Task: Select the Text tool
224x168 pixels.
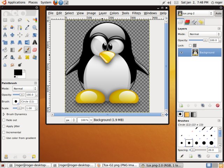Action: [35, 42]
